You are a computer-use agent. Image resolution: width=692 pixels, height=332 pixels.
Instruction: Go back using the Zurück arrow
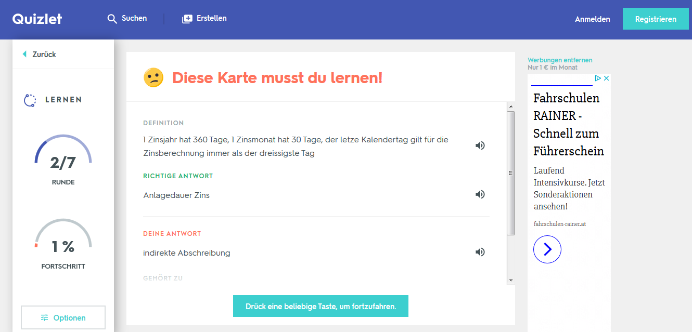click(24, 55)
